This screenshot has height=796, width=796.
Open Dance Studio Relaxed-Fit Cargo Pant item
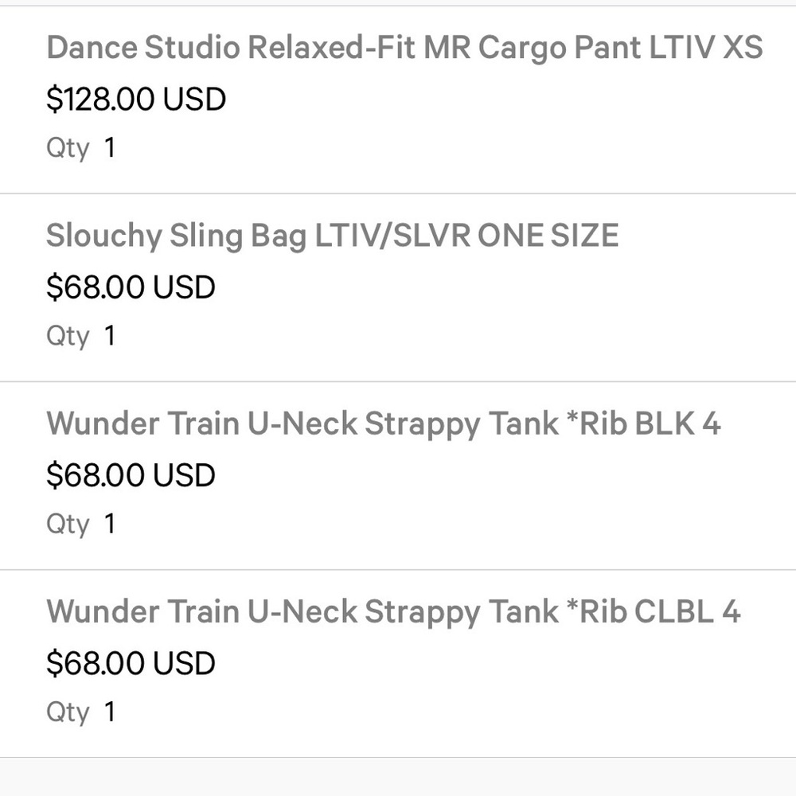(x=404, y=48)
